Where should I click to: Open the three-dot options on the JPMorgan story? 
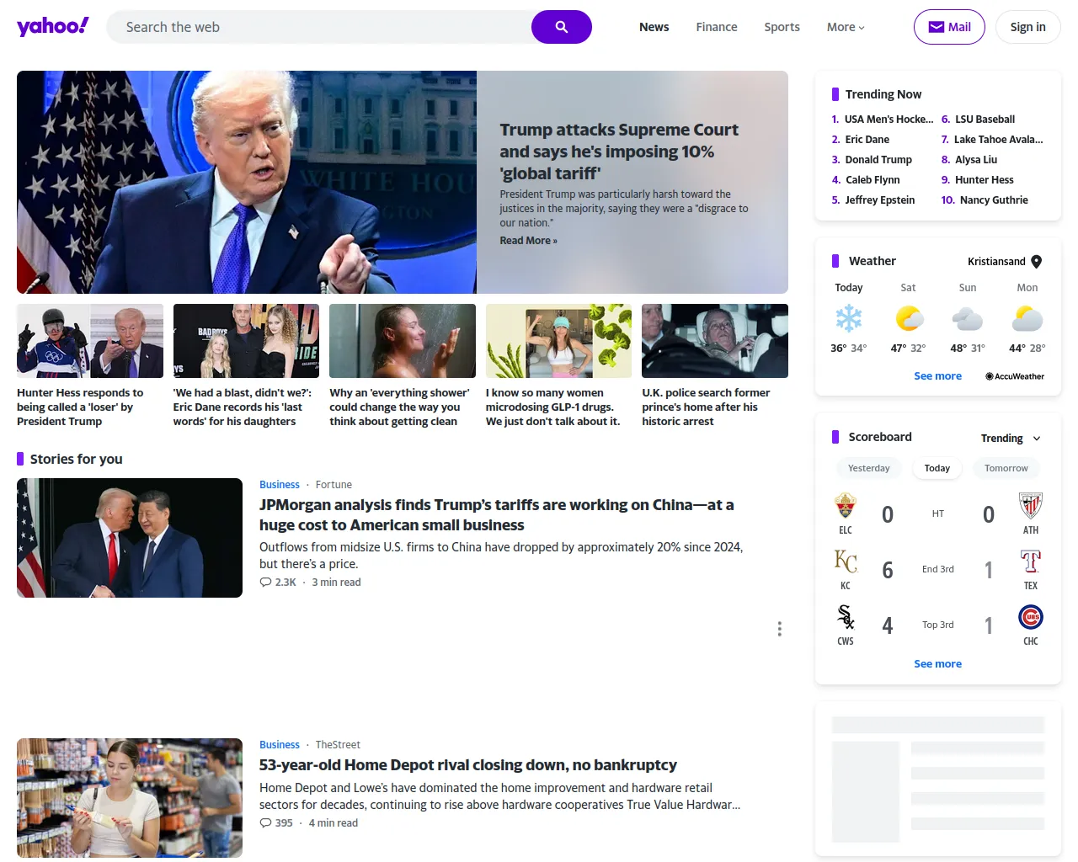pyautogui.click(x=780, y=629)
